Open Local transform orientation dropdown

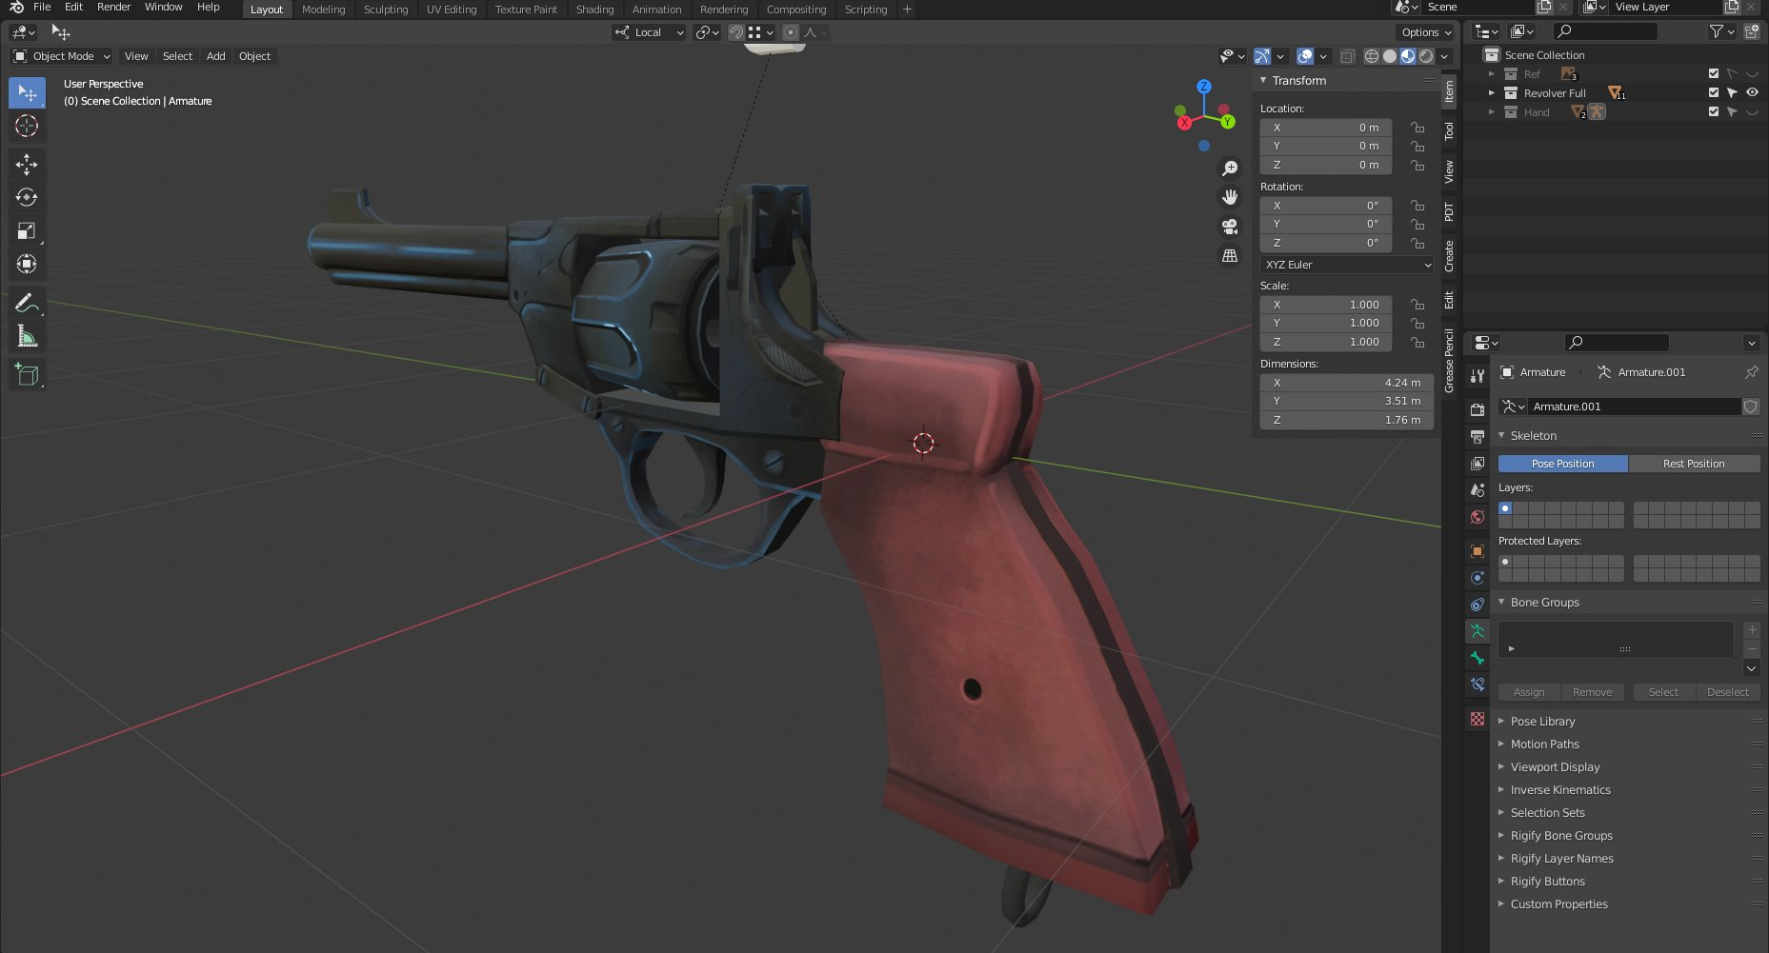point(649,32)
